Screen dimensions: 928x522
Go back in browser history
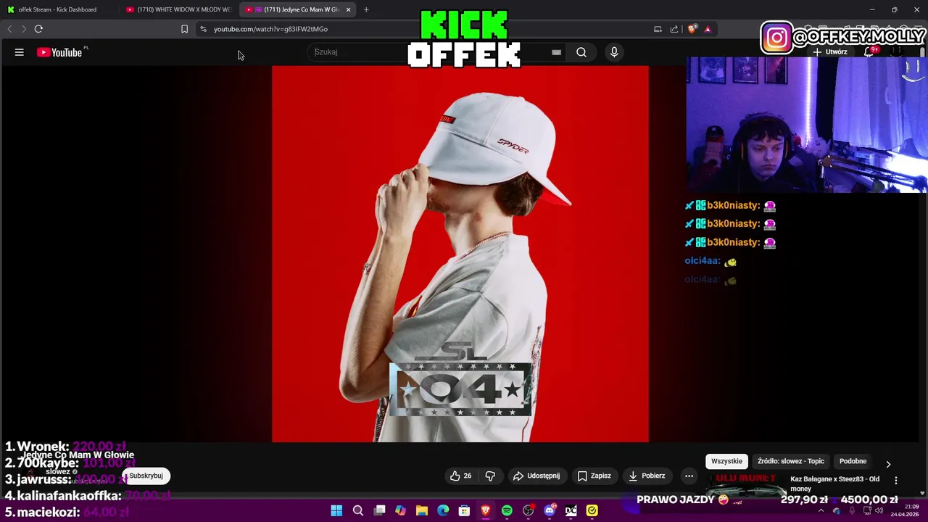(9, 29)
